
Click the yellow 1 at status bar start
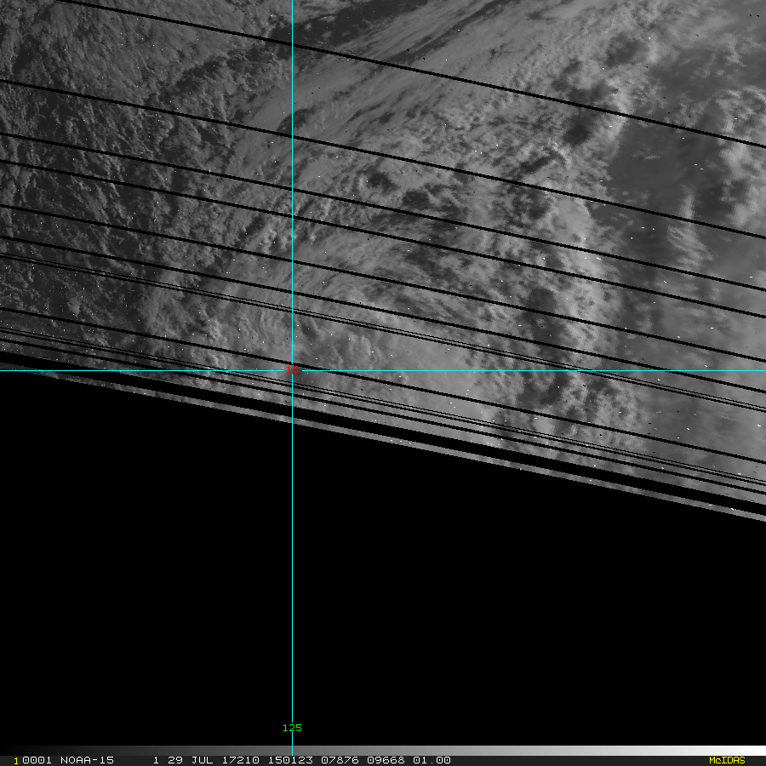tap(15, 760)
